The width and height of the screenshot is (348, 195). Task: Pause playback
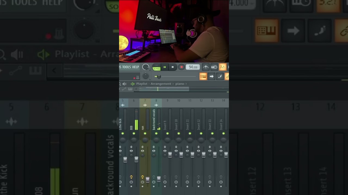pyautogui.click(x=164, y=67)
